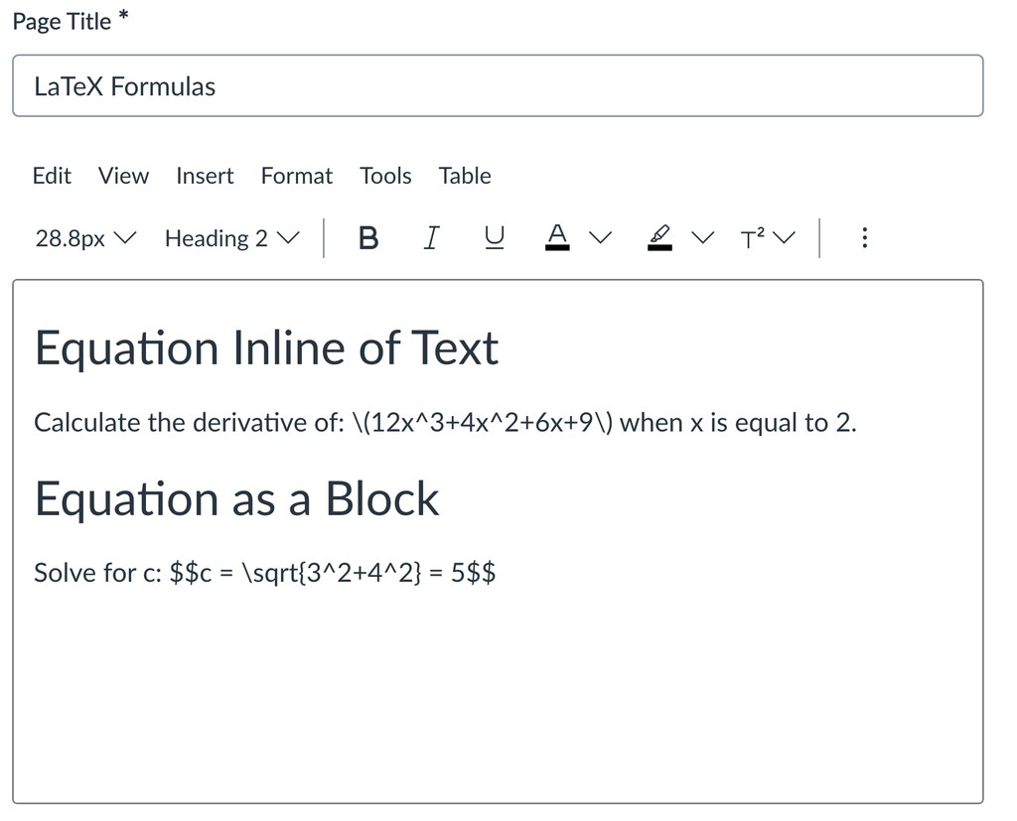Open the Format menu
Viewport: 1017px width, 821px height.
[x=296, y=176]
